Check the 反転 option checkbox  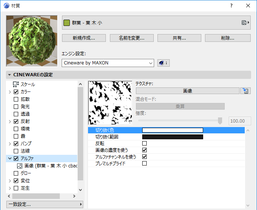pyautogui.click(x=144, y=143)
